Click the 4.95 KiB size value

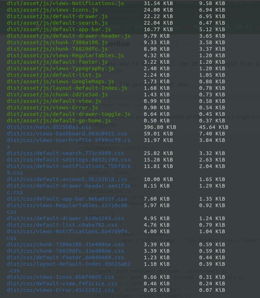[156, 218]
